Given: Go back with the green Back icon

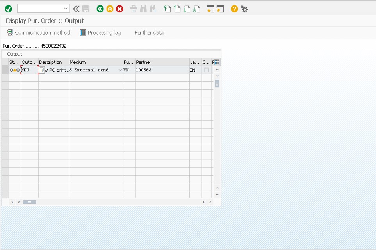Looking at the screenshot, I should click(100, 9).
